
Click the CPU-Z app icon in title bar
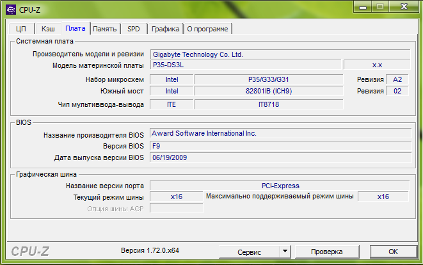[x=11, y=10]
